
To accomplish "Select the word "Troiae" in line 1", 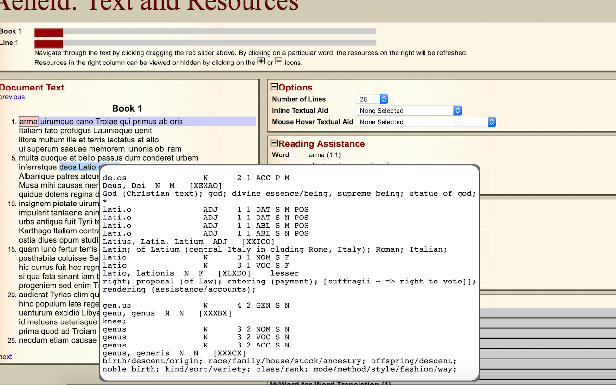I will [x=107, y=121].
